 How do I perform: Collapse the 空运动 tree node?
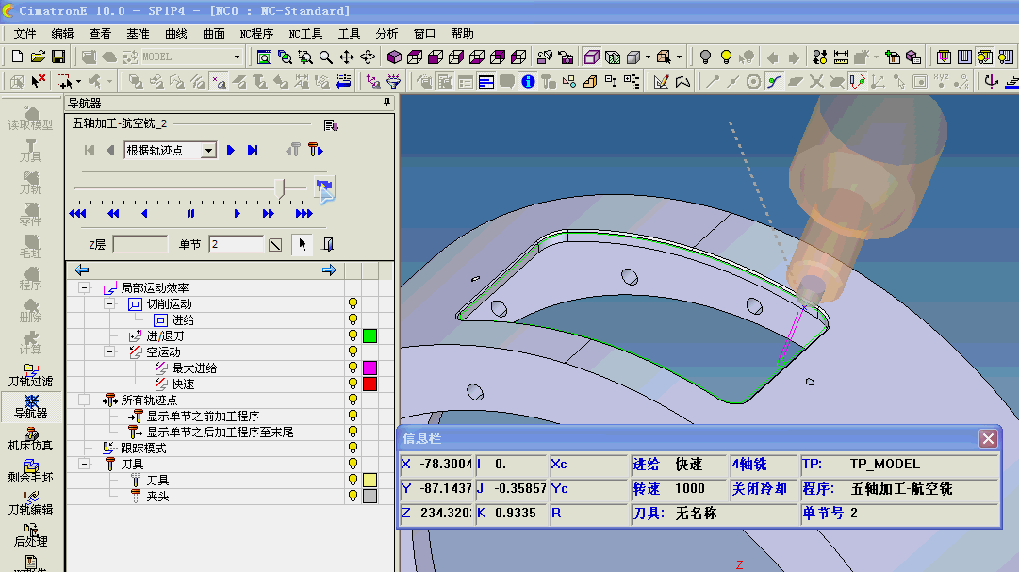point(110,351)
